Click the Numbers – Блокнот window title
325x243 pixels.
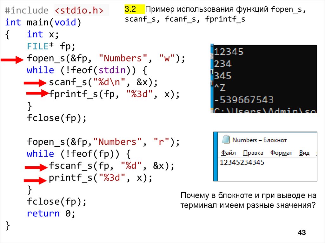(260, 140)
